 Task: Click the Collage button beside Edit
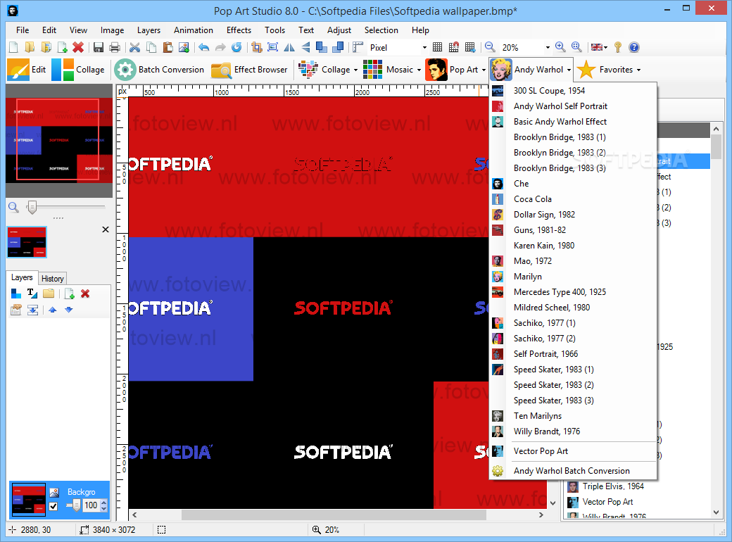[x=78, y=70]
